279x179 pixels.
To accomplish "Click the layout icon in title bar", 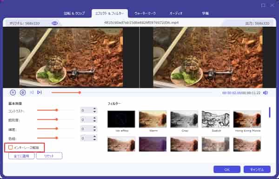I will [263, 6].
